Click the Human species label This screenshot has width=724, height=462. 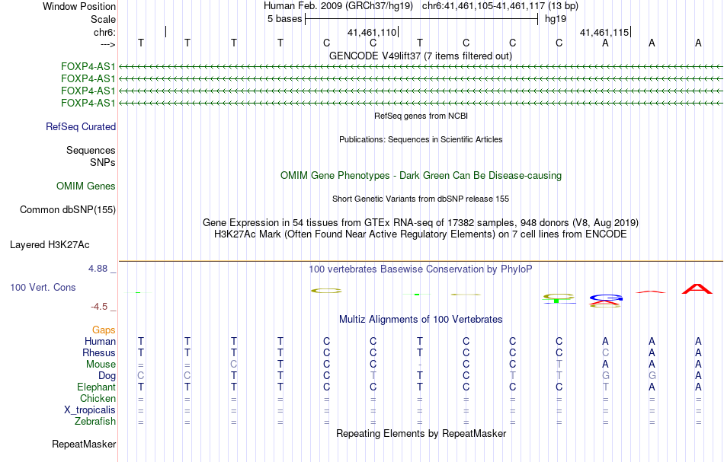pos(100,341)
